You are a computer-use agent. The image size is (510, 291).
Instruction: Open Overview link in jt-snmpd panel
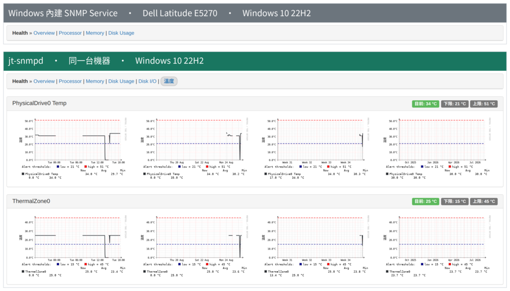pos(44,81)
